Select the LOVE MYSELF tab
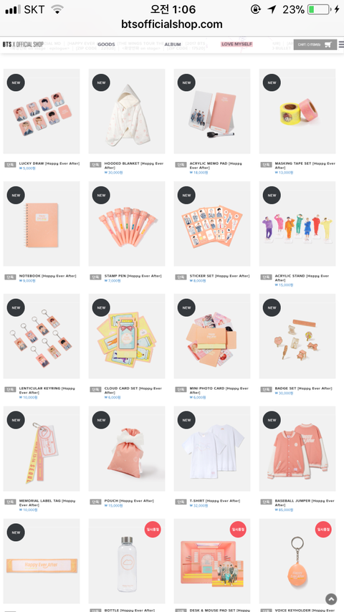The image size is (344, 612). pyautogui.click(x=237, y=44)
